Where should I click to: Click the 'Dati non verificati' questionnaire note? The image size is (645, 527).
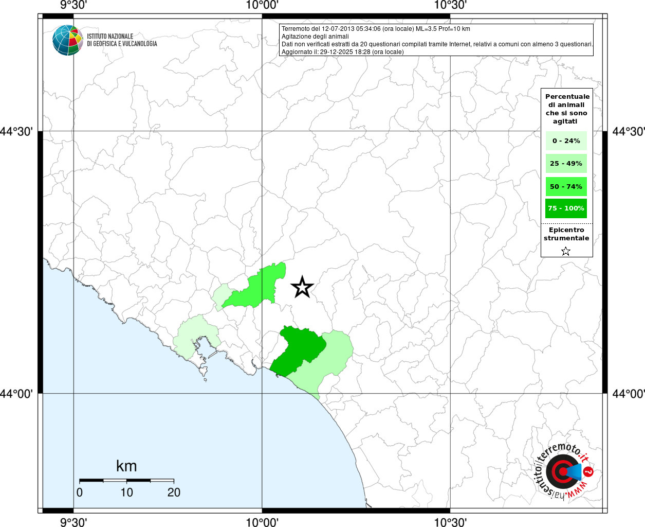[437, 44]
